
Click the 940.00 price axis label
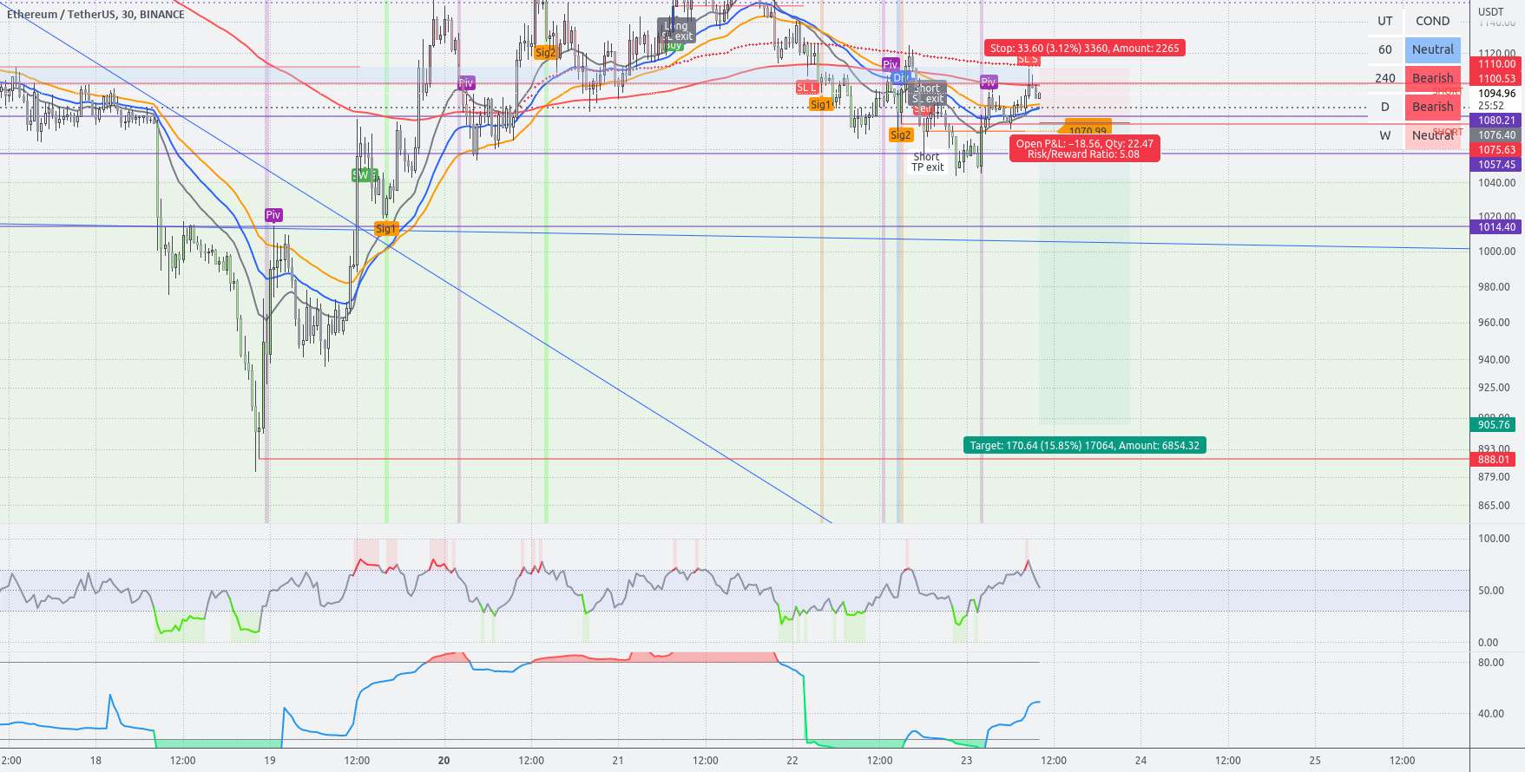point(1494,360)
